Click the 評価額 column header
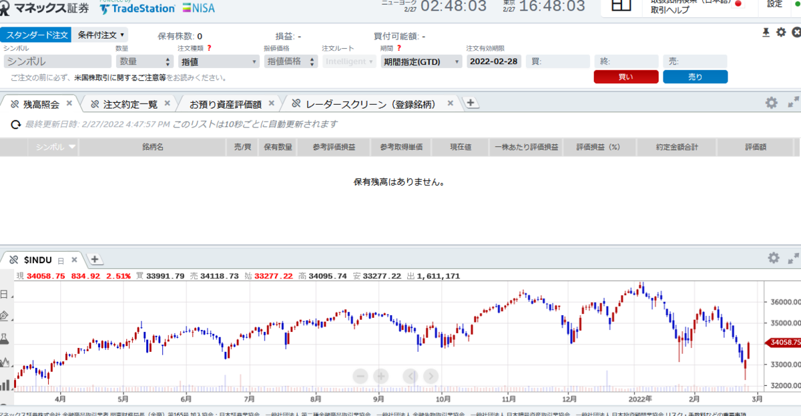This screenshot has width=801, height=416. pyautogui.click(x=756, y=147)
